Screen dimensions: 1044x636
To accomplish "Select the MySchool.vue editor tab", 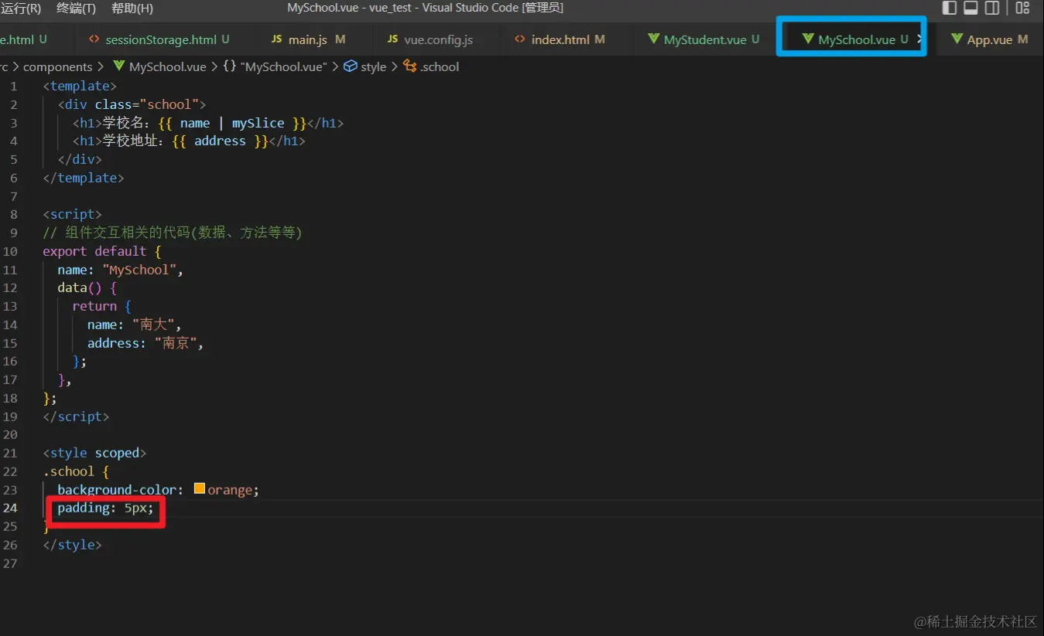I will tap(855, 39).
